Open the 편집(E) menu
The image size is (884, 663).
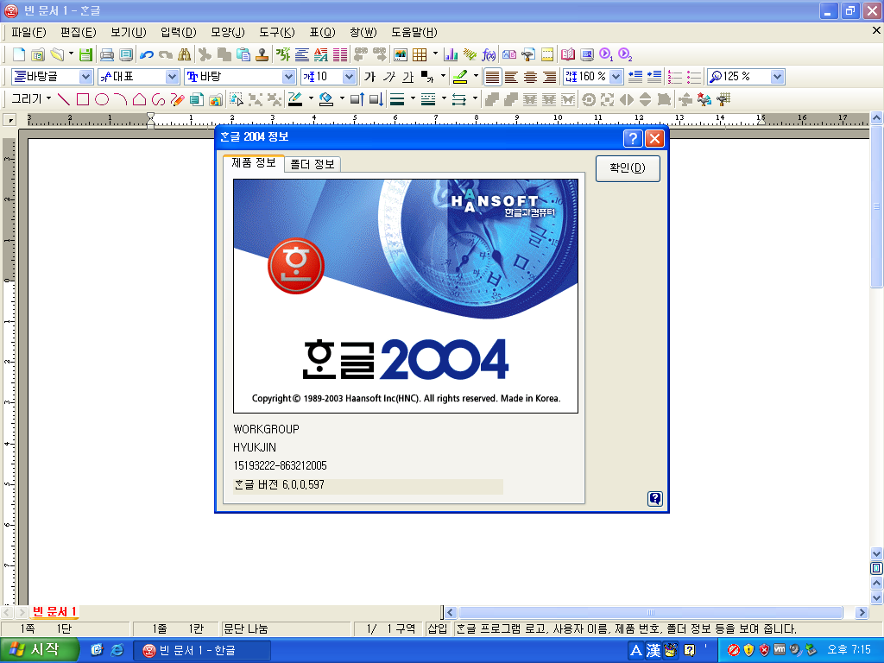coord(79,32)
